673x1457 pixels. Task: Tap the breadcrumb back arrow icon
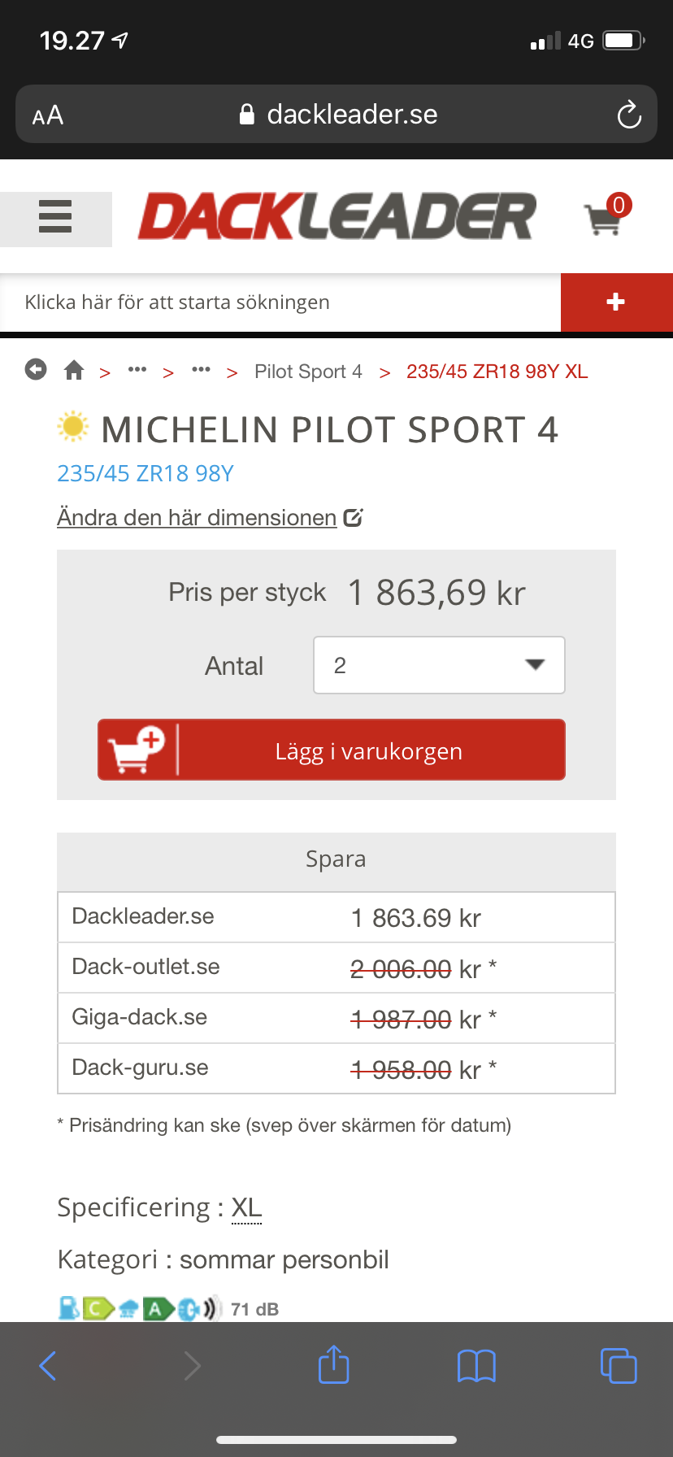36,371
